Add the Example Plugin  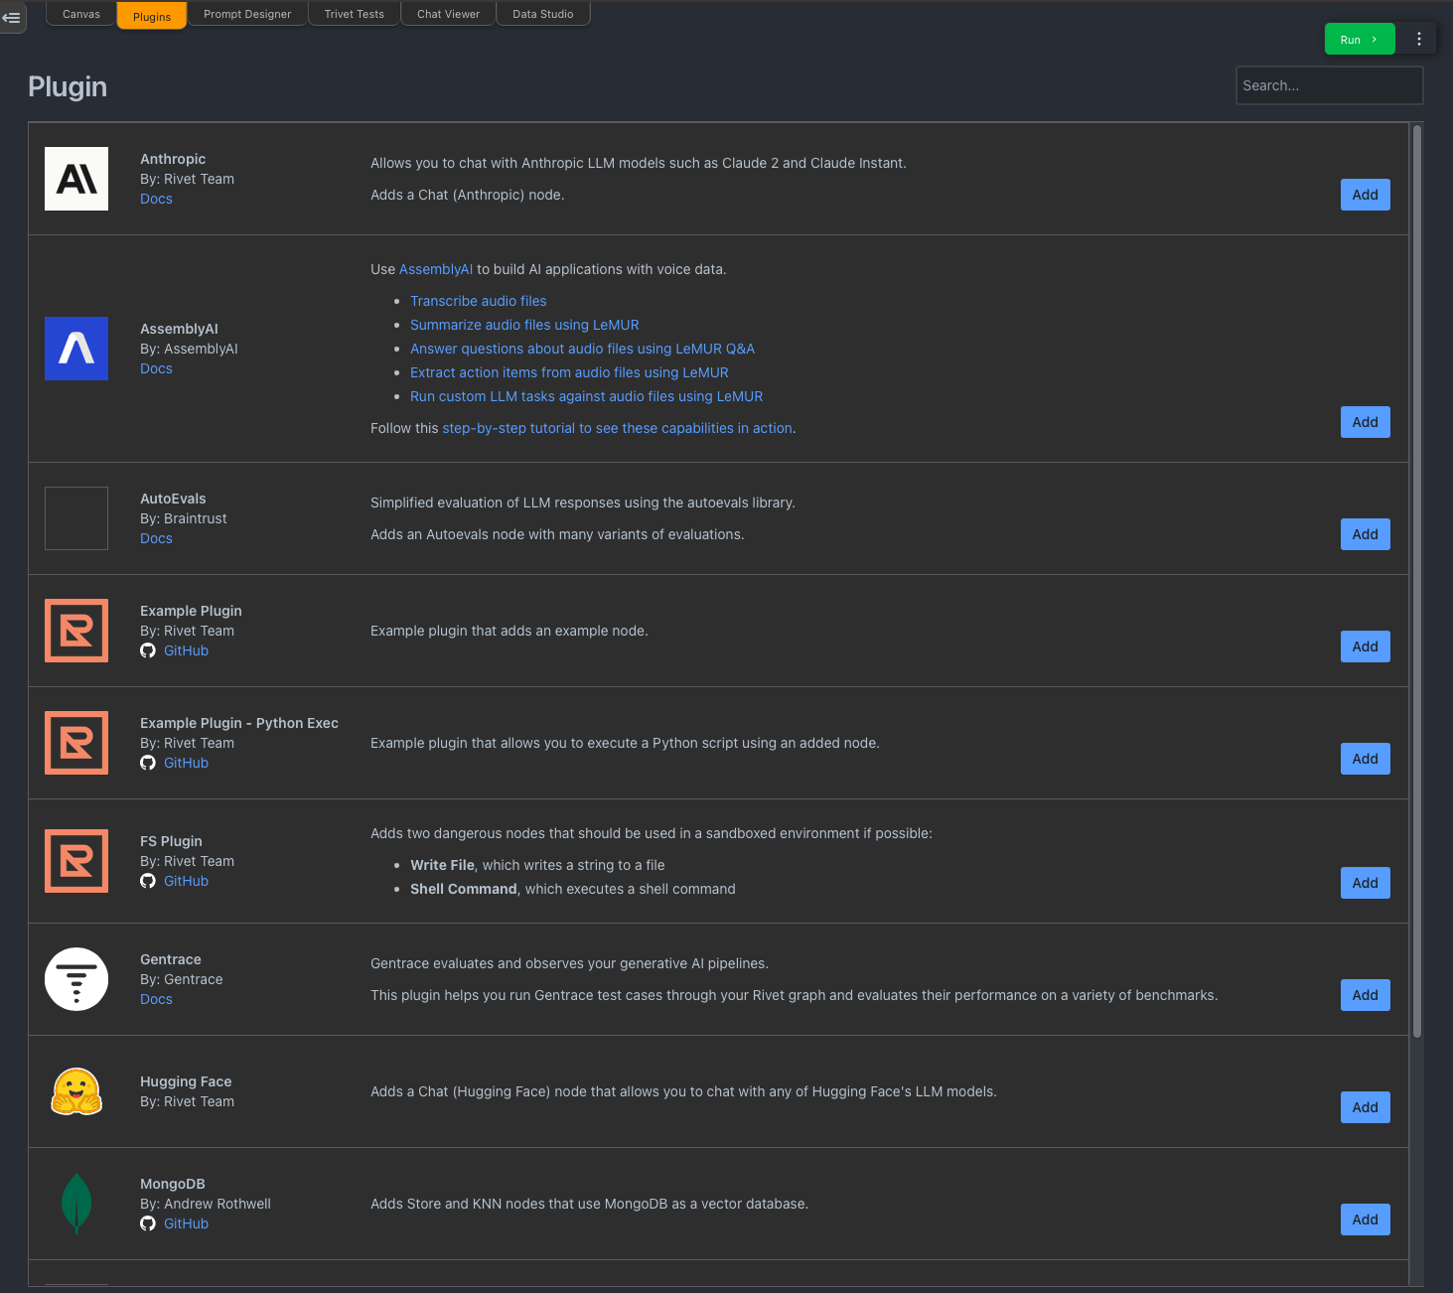(x=1366, y=646)
